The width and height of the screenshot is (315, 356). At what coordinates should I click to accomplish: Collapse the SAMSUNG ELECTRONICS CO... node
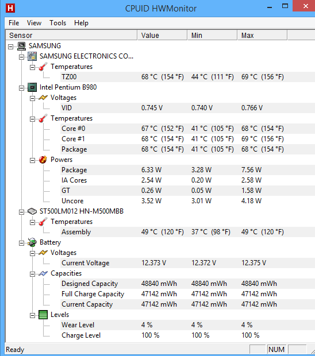[x=21, y=57]
